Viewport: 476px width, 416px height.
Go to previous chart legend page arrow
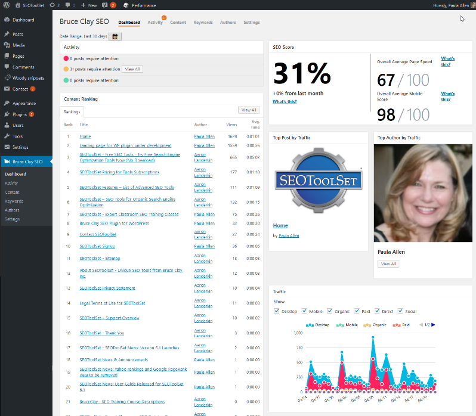point(421,325)
